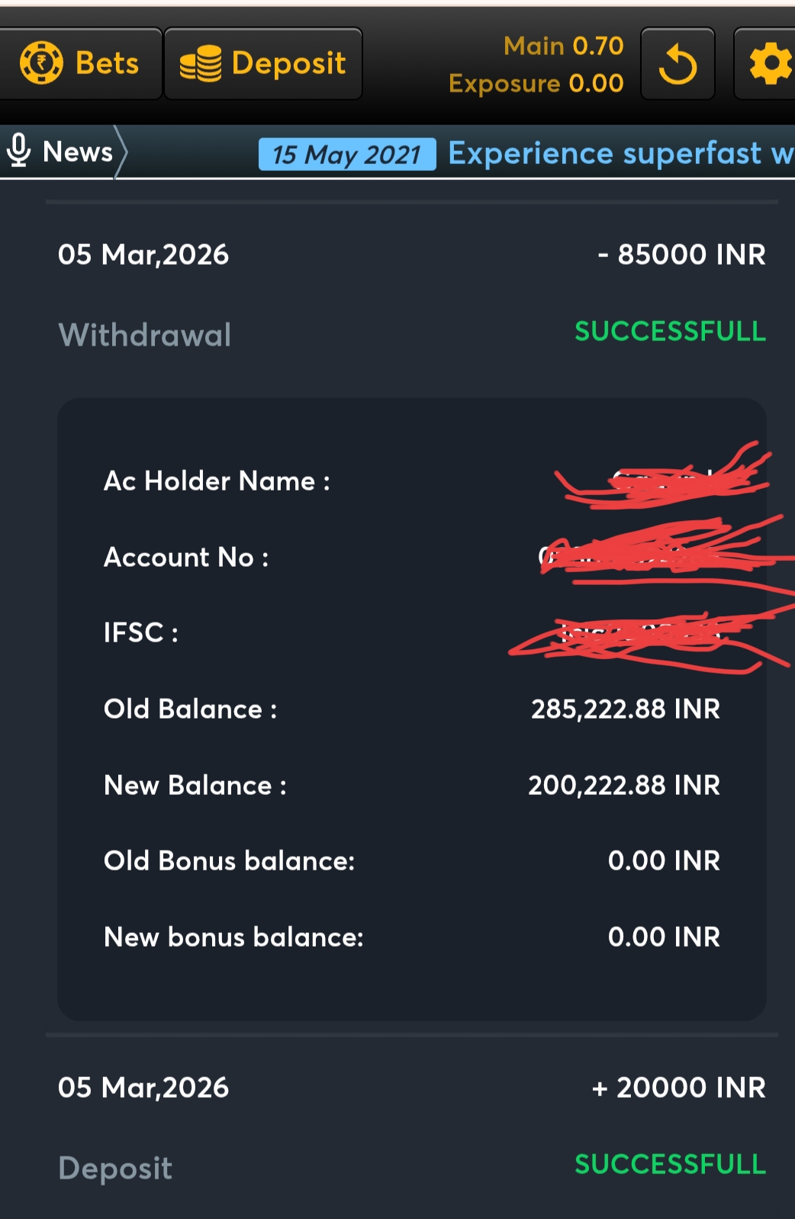Image resolution: width=795 pixels, height=1219 pixels.
Task: Open settings via the gear icon
Action: click(x=769, y=64)
